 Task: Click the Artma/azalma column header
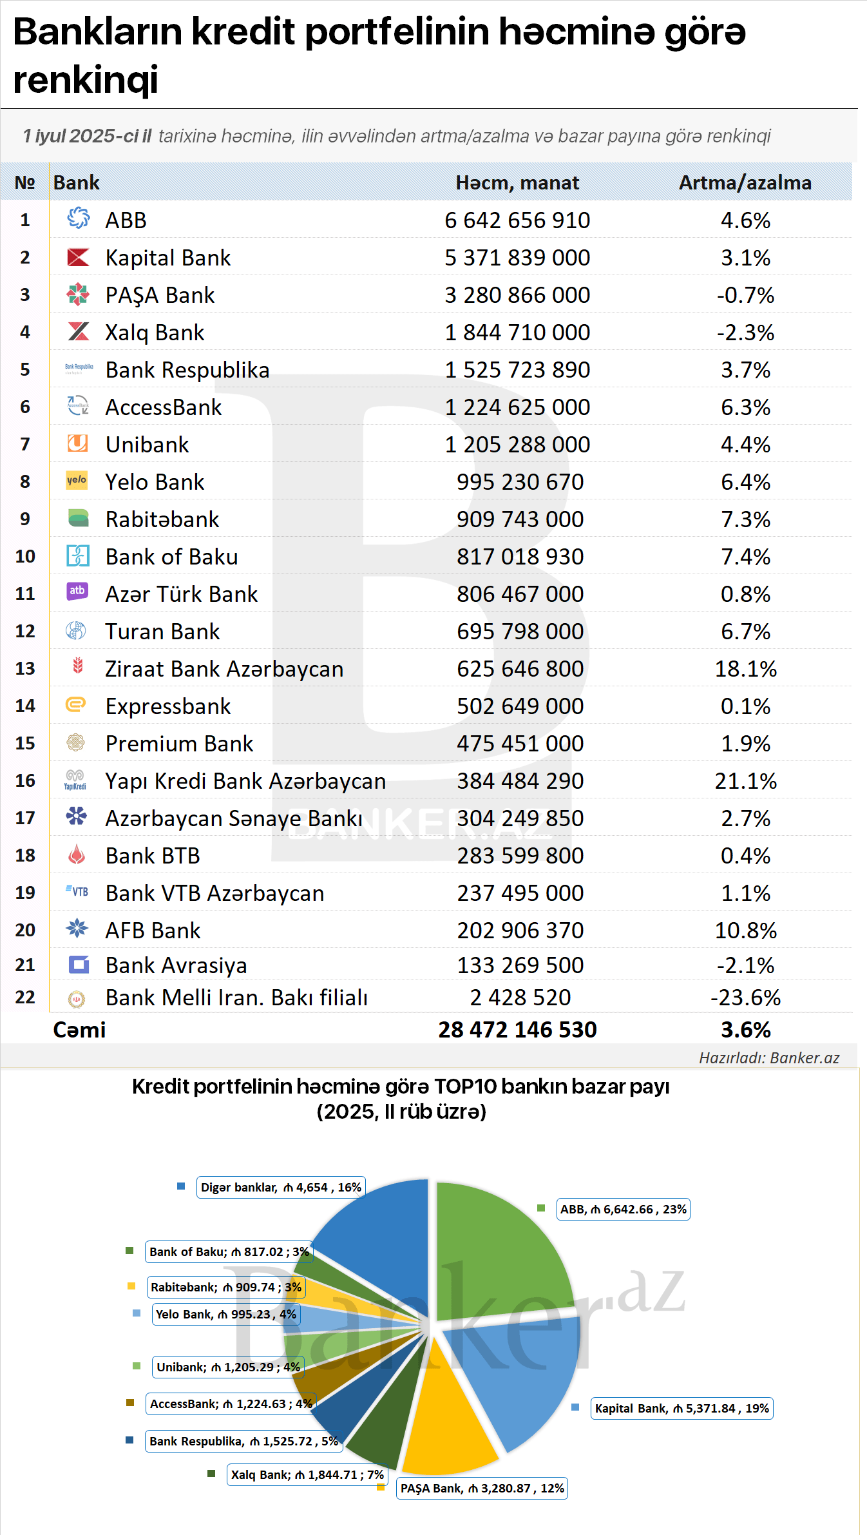point(745,183)
